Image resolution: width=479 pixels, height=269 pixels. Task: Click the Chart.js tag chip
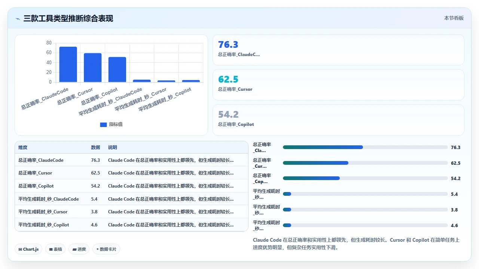(28, 249)
